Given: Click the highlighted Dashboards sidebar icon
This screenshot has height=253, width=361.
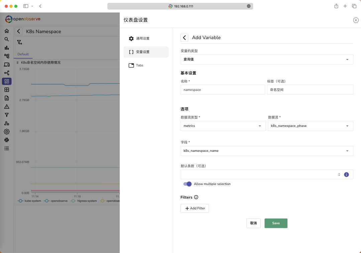Looking at the screenshot, I should click(x=7, y=81).
